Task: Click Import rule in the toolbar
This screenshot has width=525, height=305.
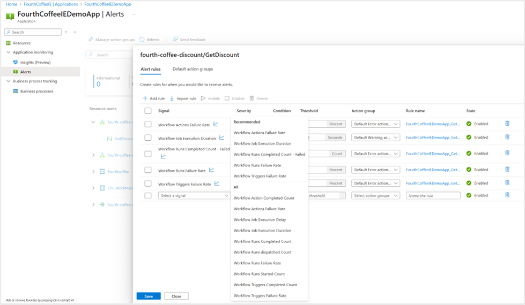Action: coord(183,98)
